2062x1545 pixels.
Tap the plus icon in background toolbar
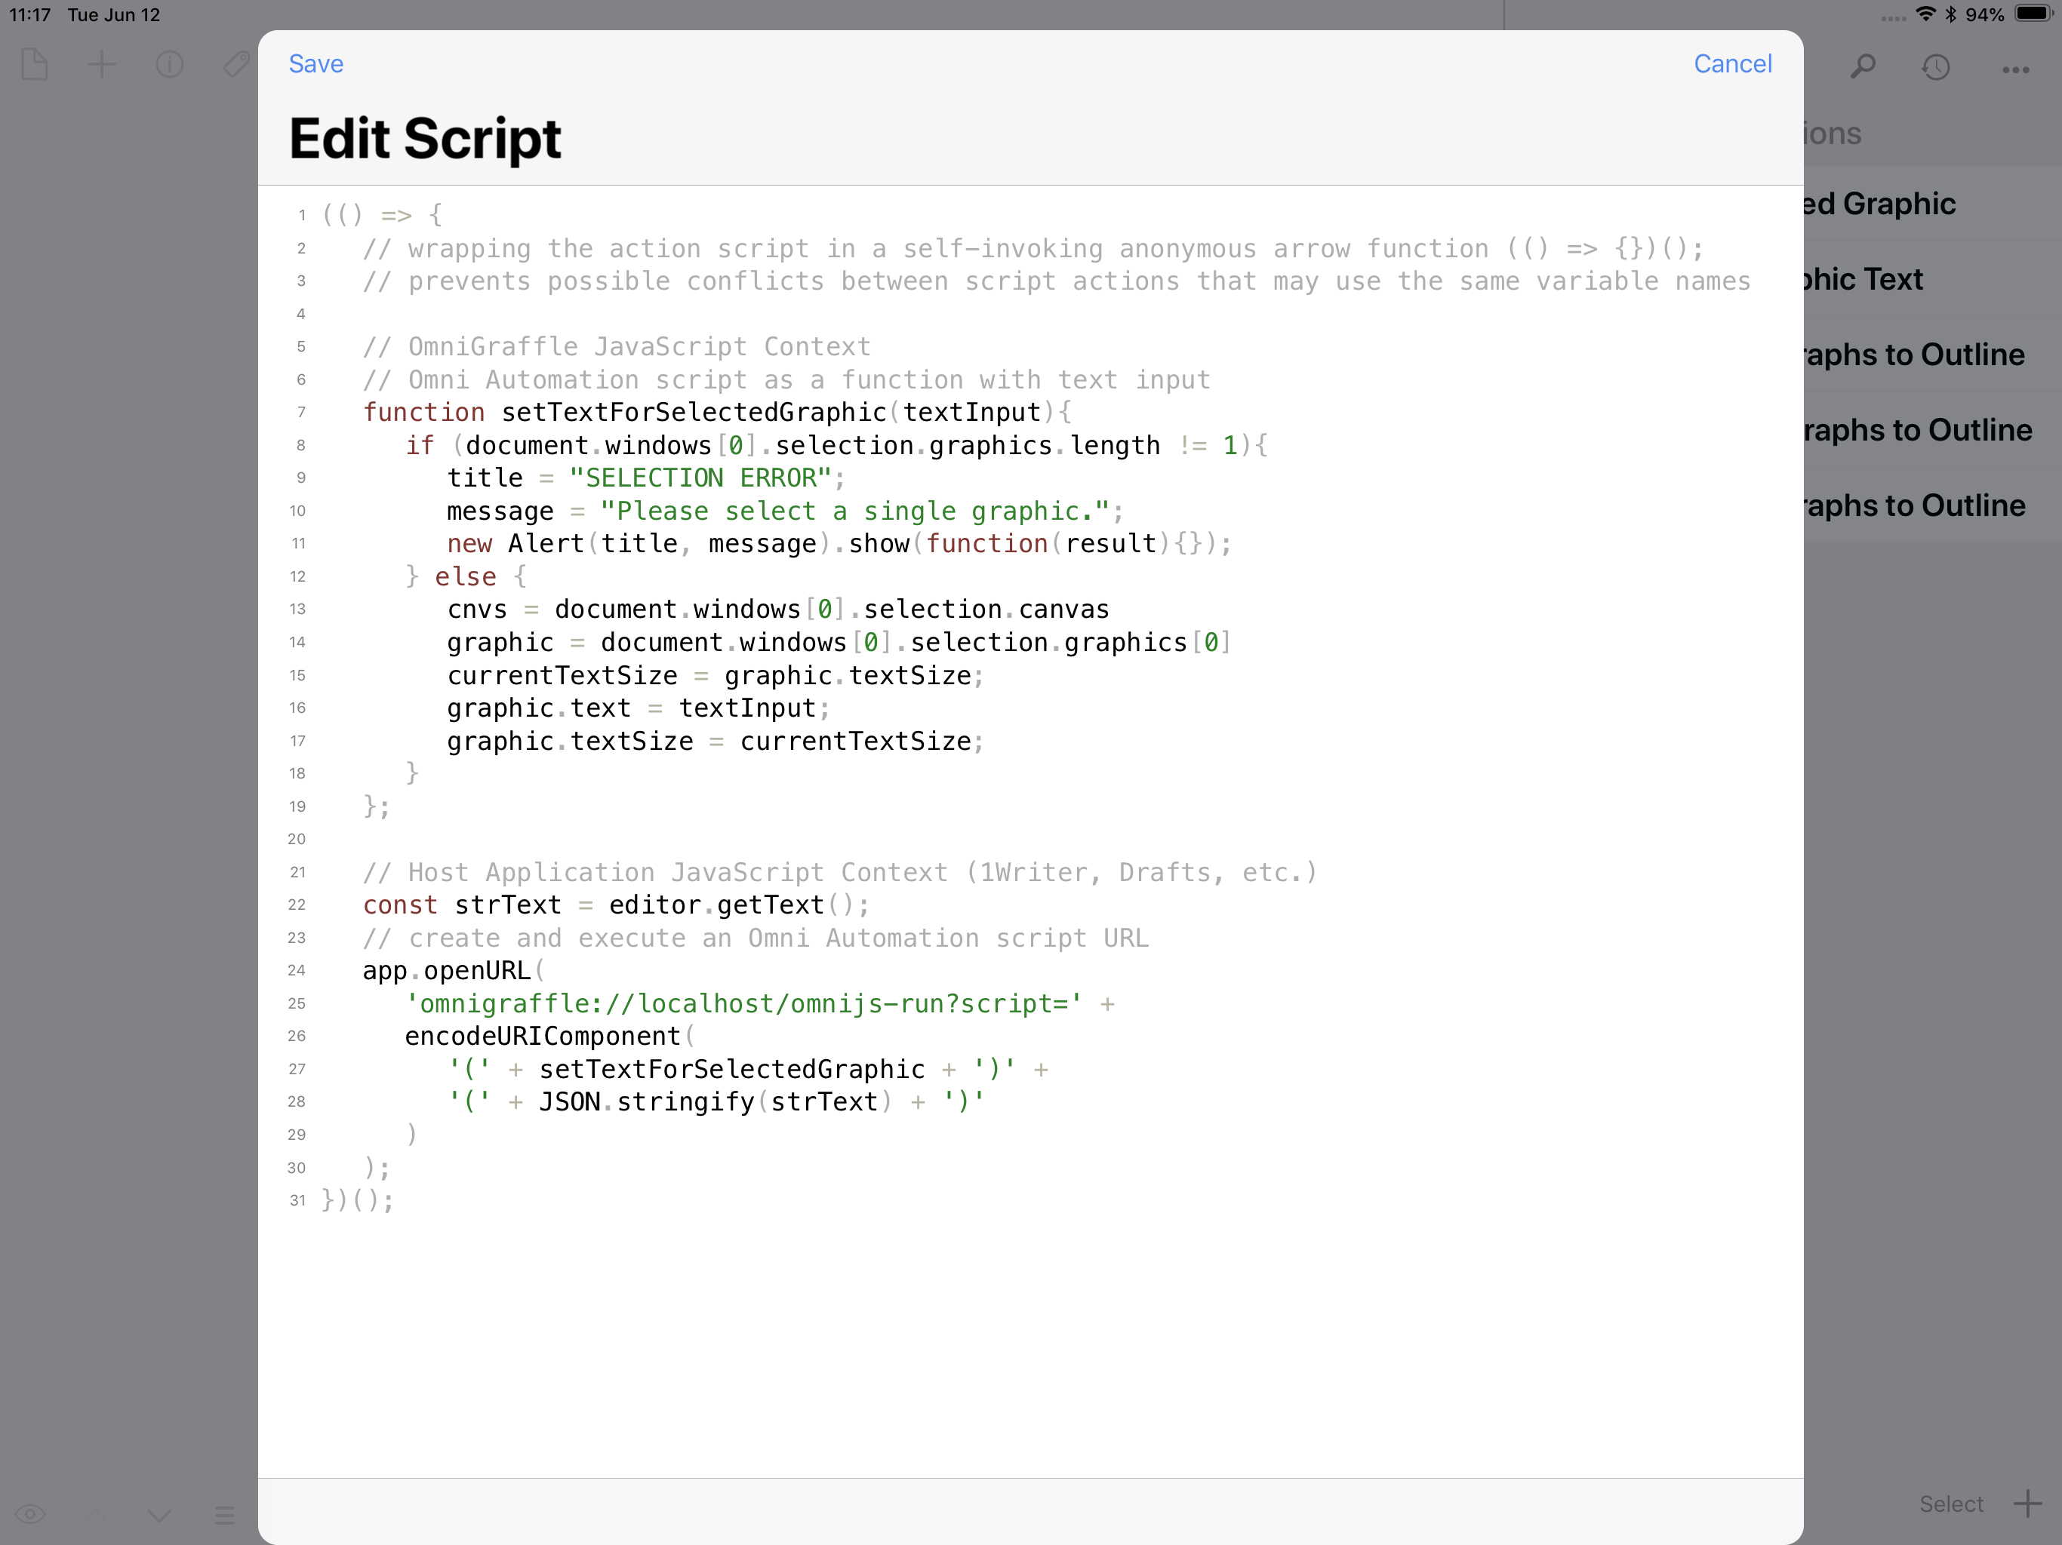pyautogui.click(x=100, y=64)
